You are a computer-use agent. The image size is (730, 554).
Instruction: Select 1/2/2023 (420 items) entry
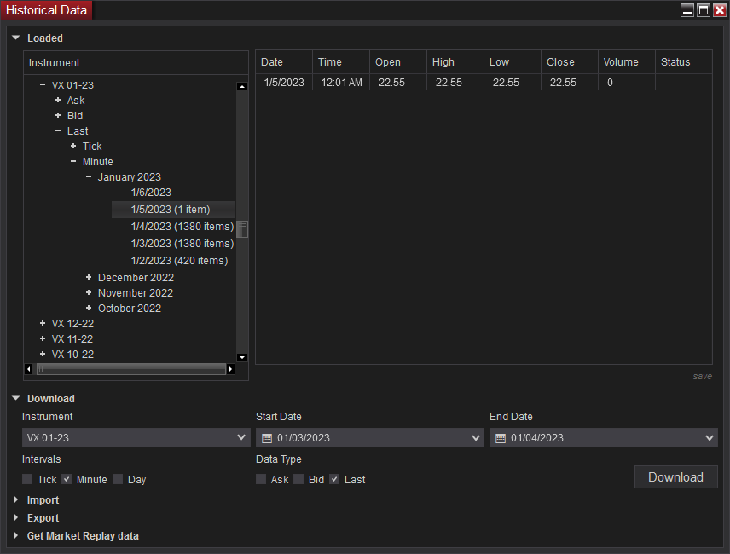coord(179,261)
